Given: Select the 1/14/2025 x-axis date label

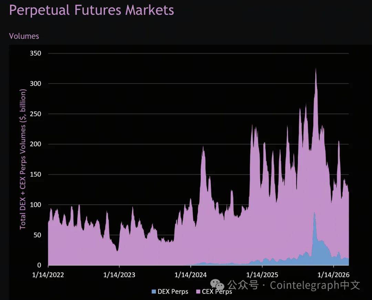Looking at the screenshot, I should click(262, 275).
